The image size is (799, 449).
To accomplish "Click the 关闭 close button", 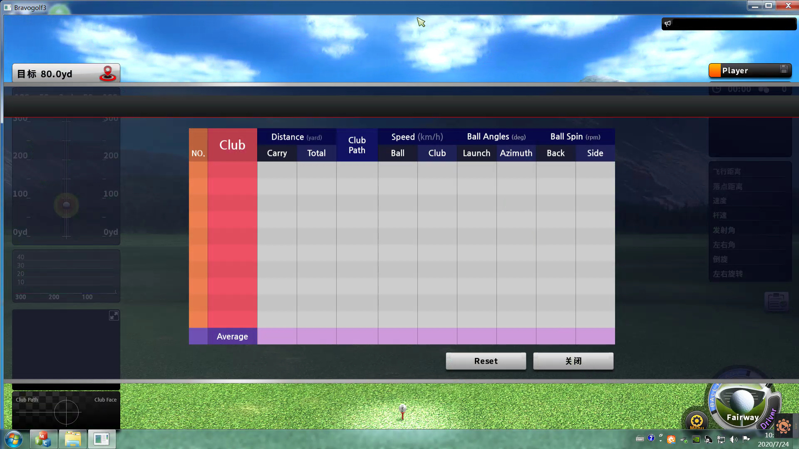I will [x=573, y=361].
